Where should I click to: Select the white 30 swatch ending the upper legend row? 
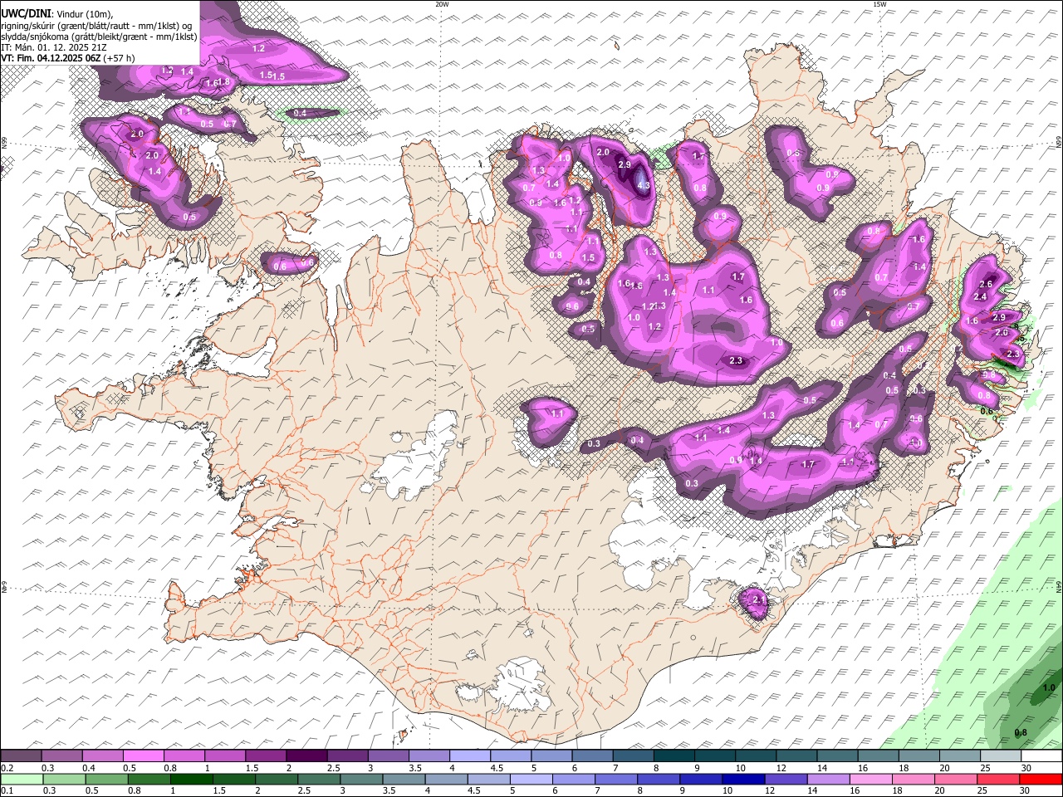(x=1040, y=756)
